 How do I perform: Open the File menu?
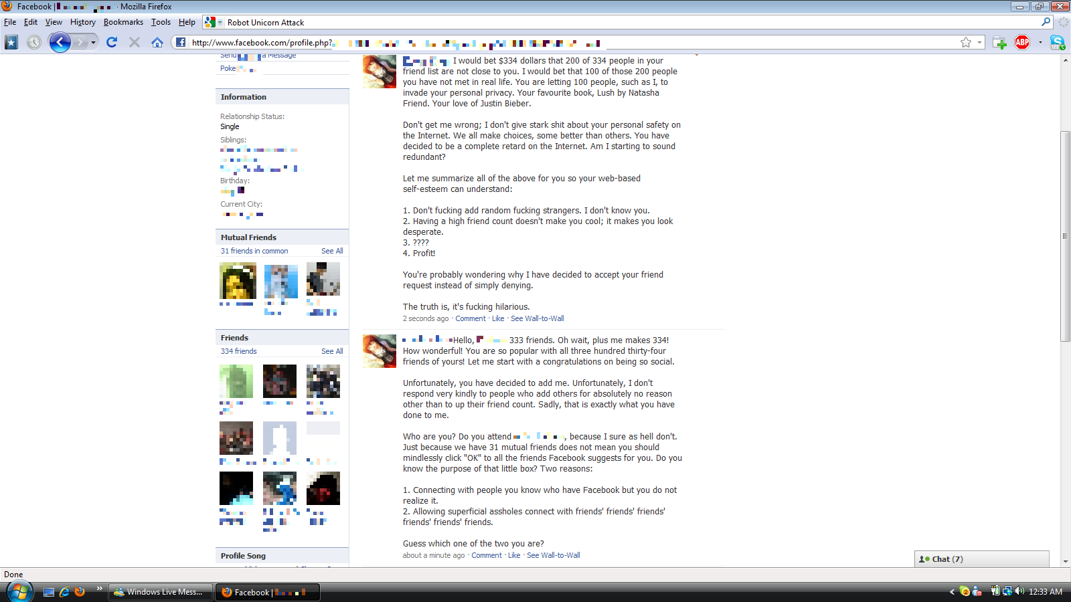pyautogui.click(x=10, y=22)
